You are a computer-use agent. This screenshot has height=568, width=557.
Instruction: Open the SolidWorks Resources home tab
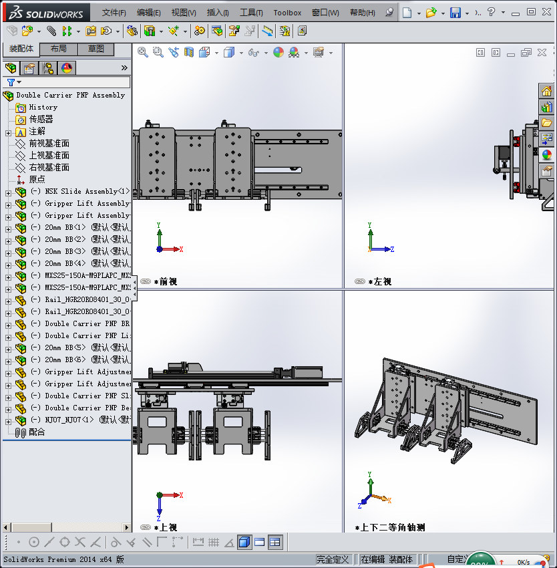click(x=547, y=91)
